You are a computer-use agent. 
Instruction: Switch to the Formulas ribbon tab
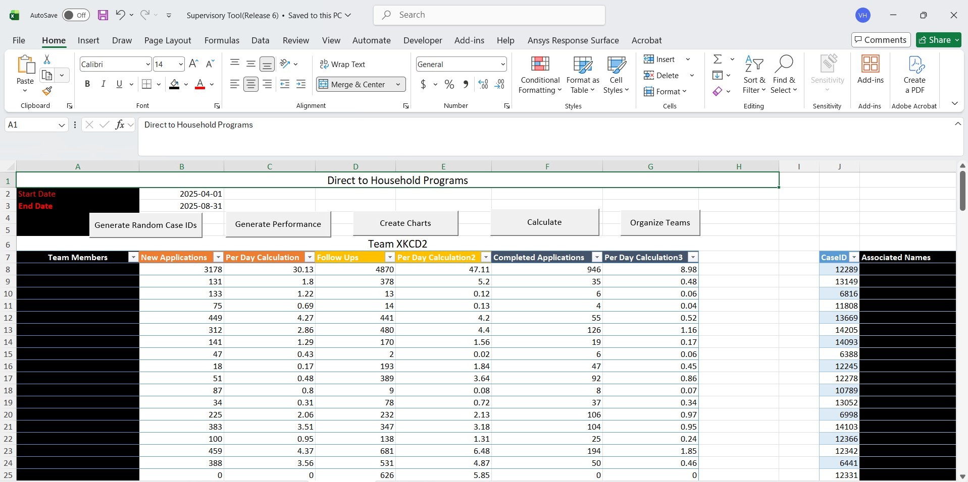click(x=222, y=40)
